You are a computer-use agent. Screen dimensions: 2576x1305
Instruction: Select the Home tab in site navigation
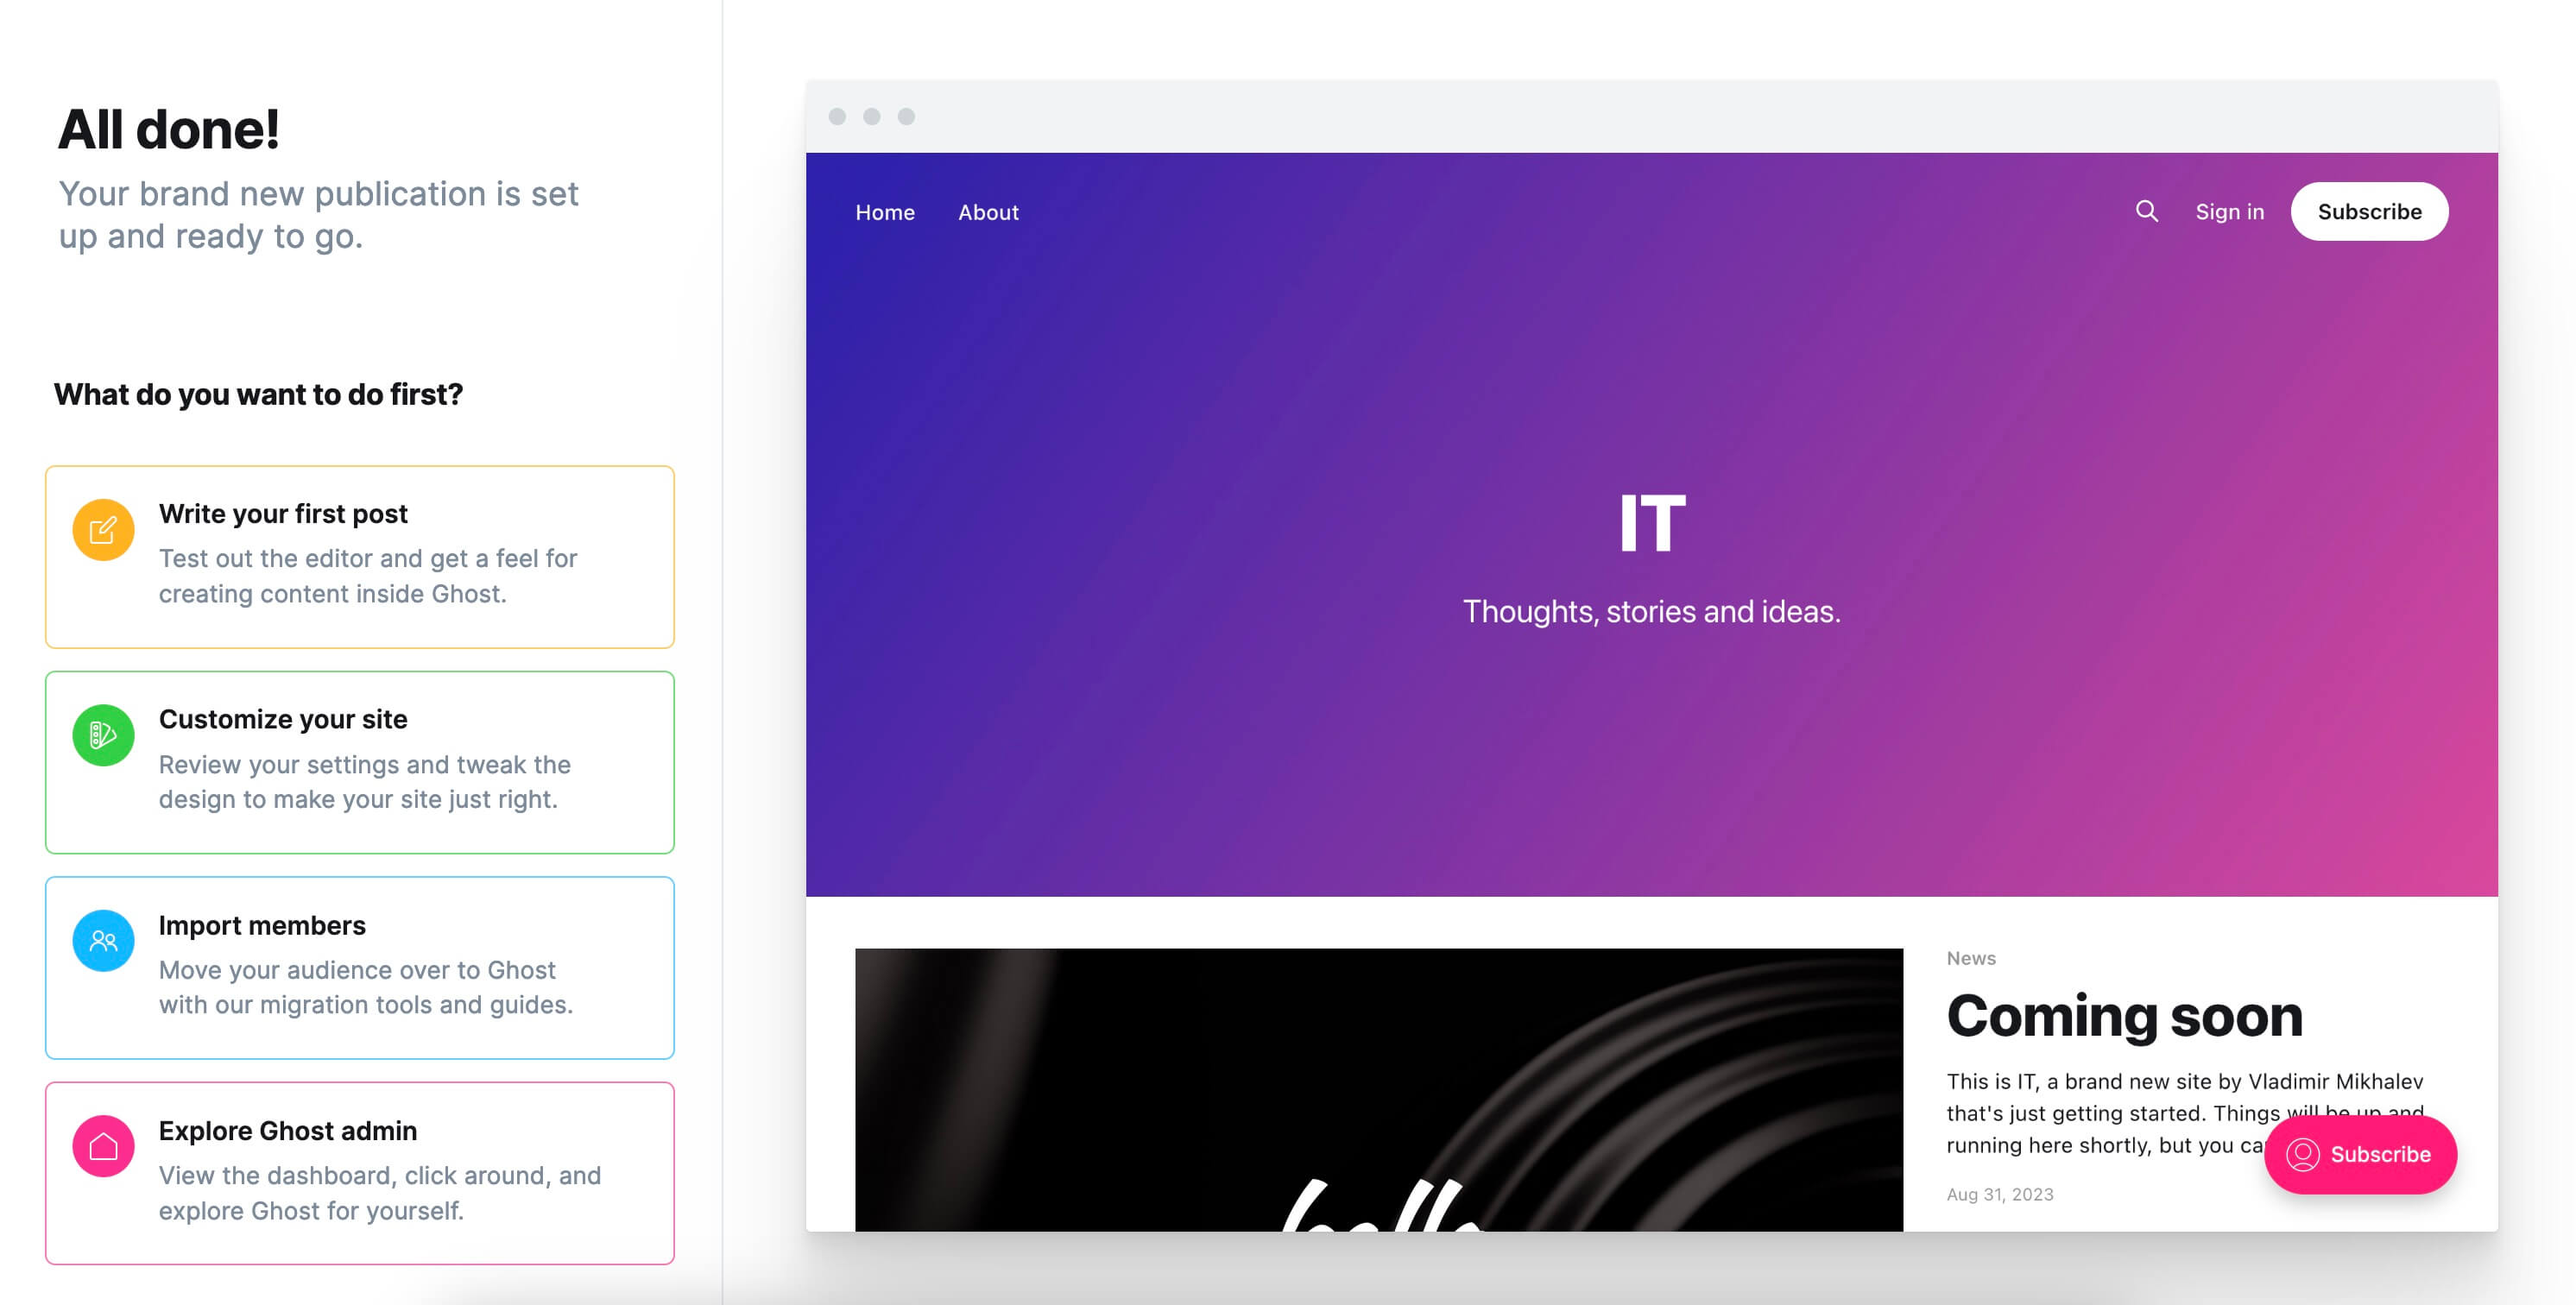point(884,210)
